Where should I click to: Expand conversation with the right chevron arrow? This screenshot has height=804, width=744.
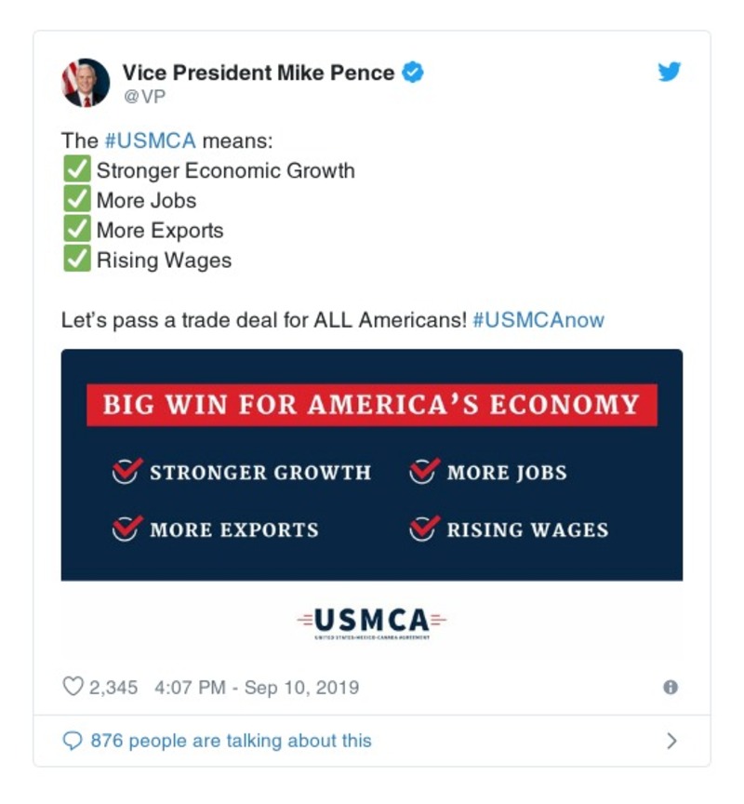click(x=671, y=741)
